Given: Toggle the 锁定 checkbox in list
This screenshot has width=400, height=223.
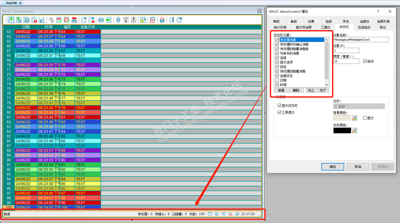Looking at the screenshot, I should (x=277, y=67).
